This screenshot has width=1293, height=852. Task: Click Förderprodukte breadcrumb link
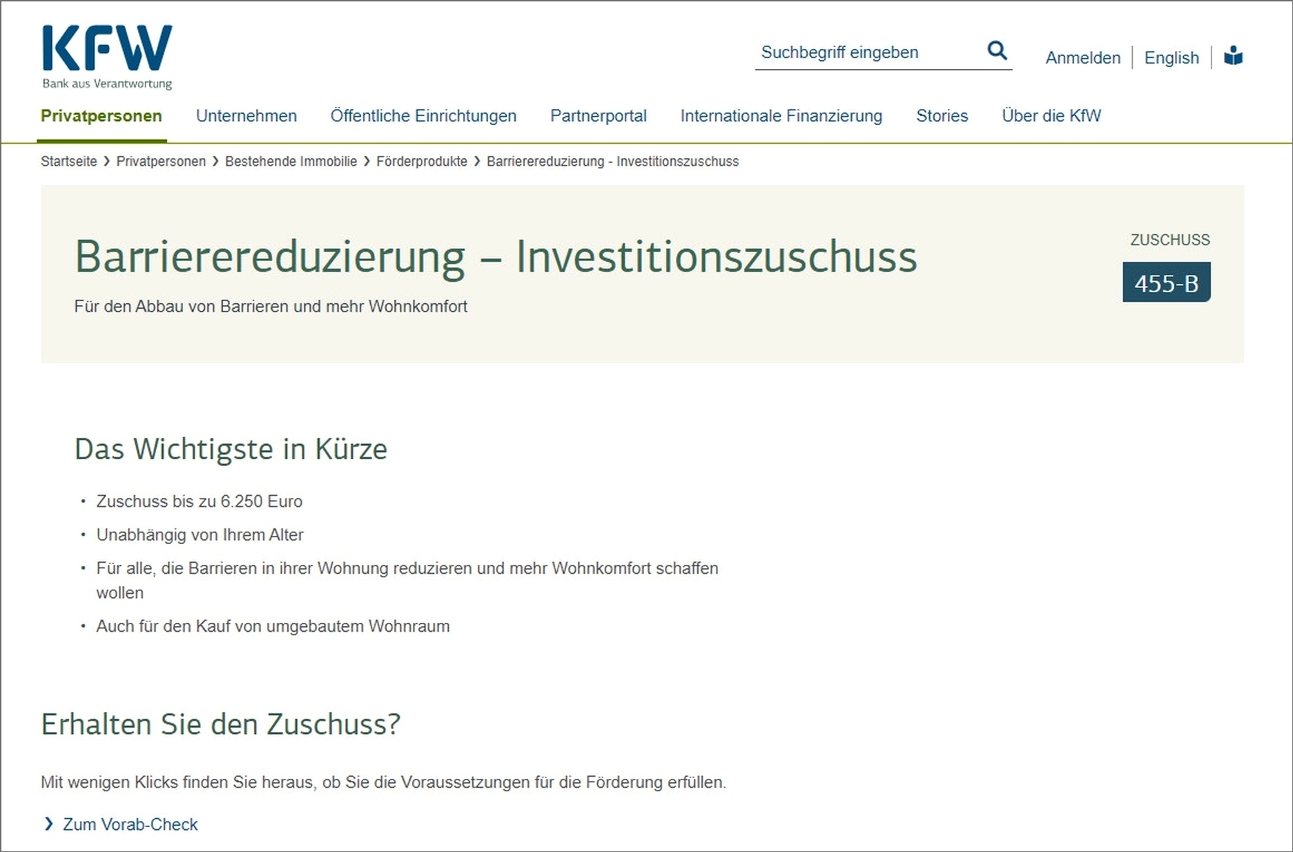[421, 161]
